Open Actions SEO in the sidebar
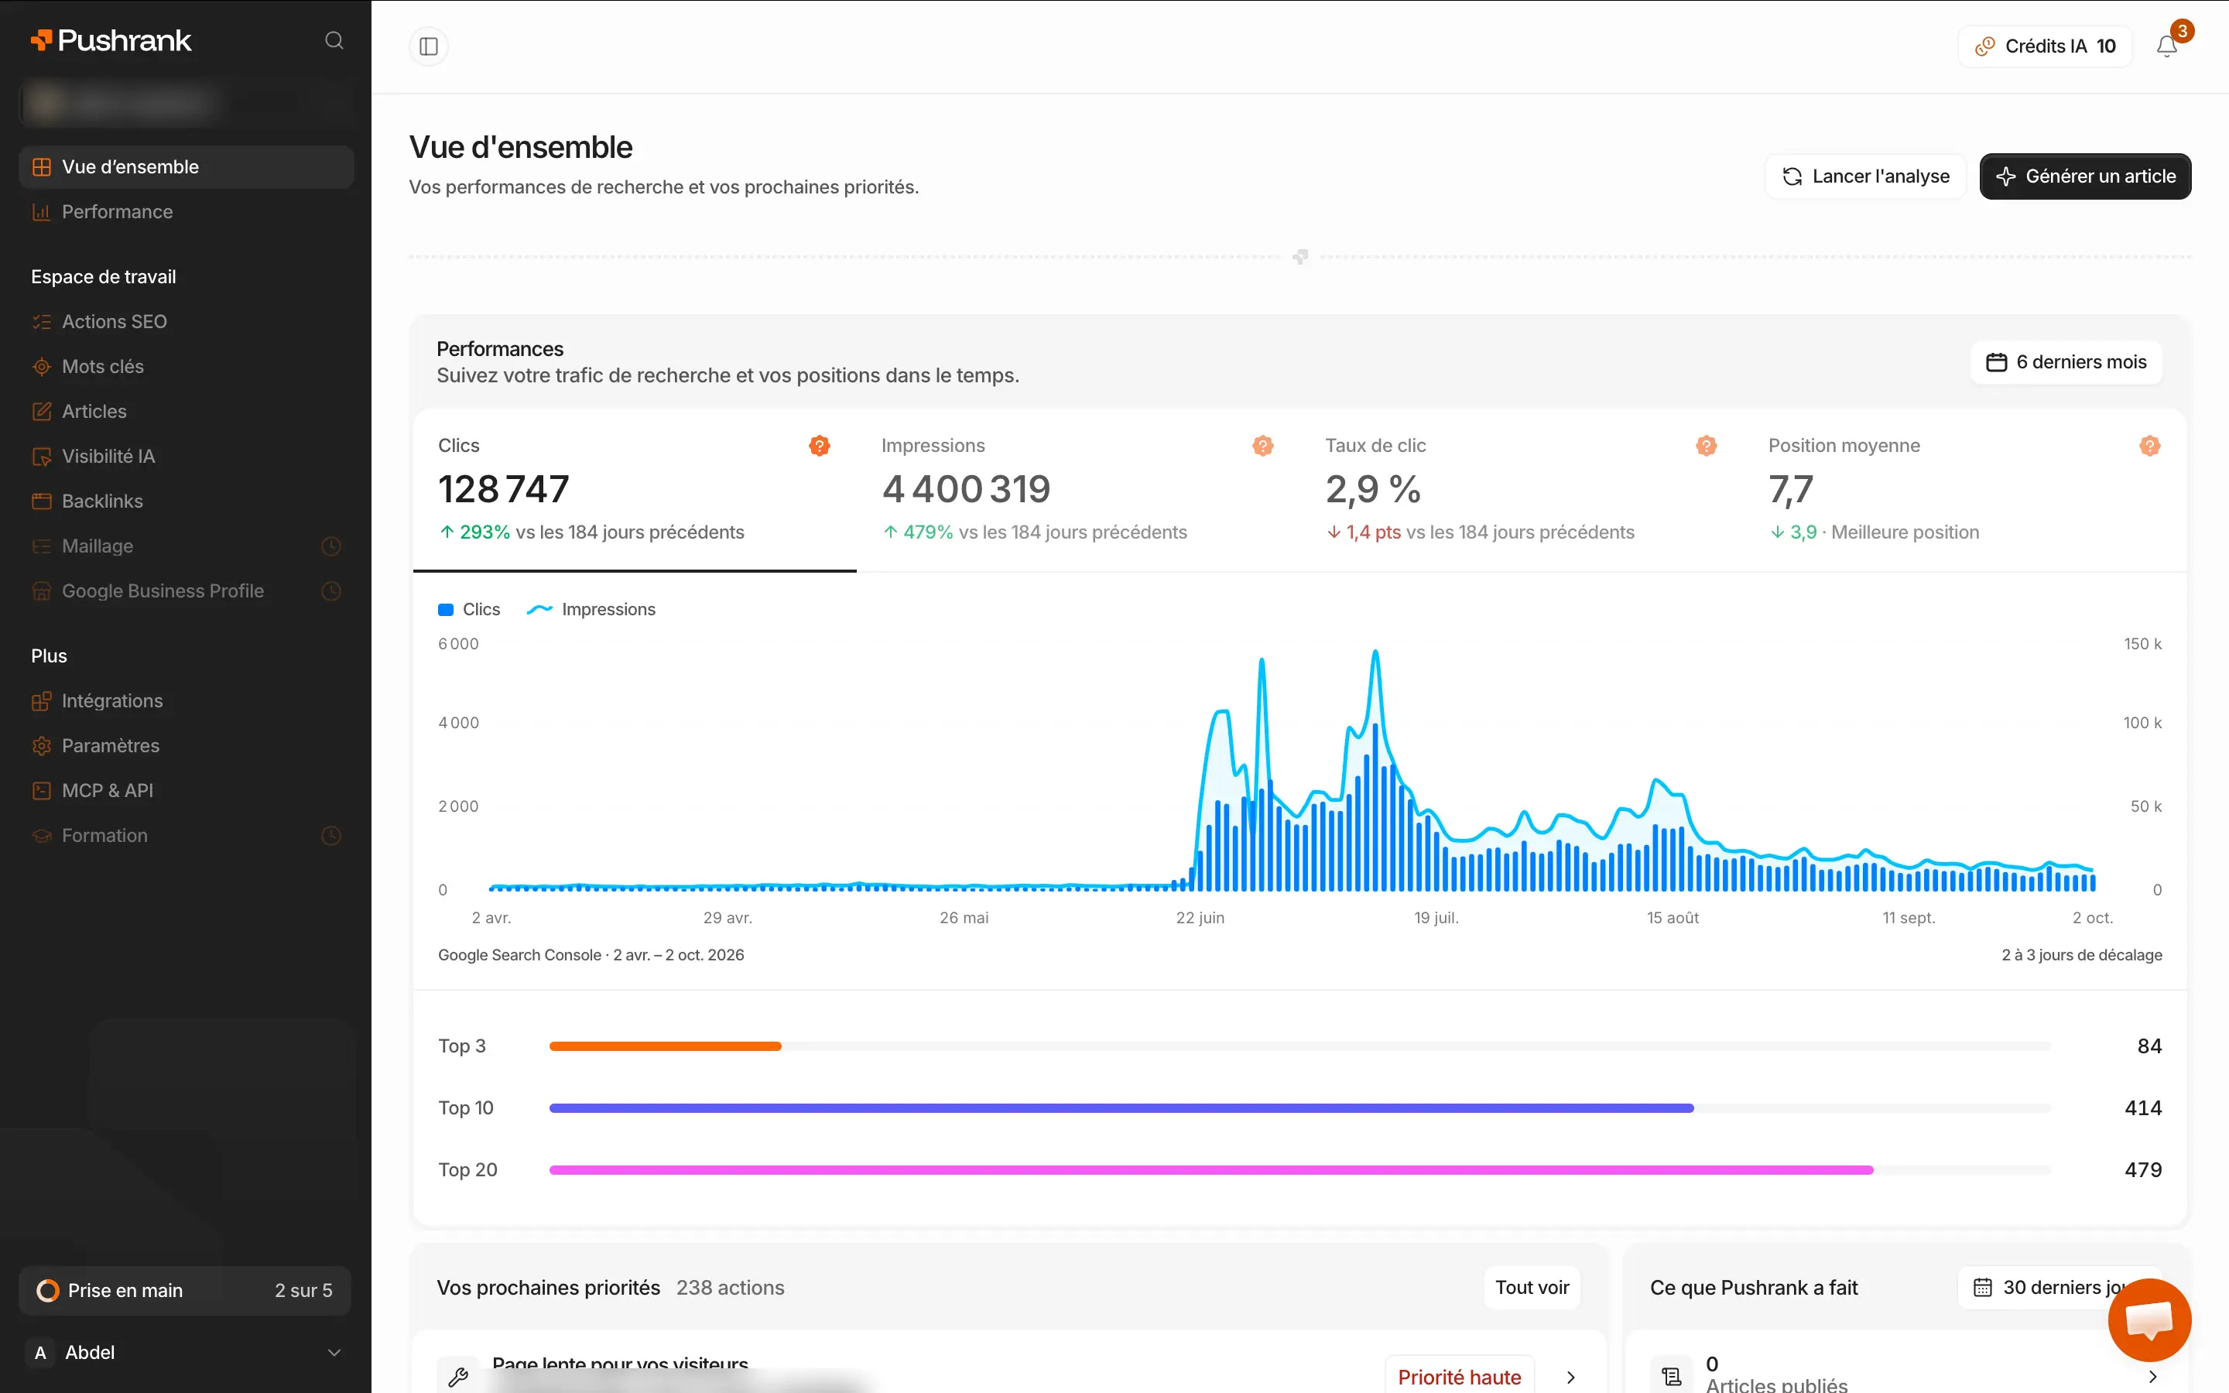The image size is (2229, 1393). tap(186, 321)
